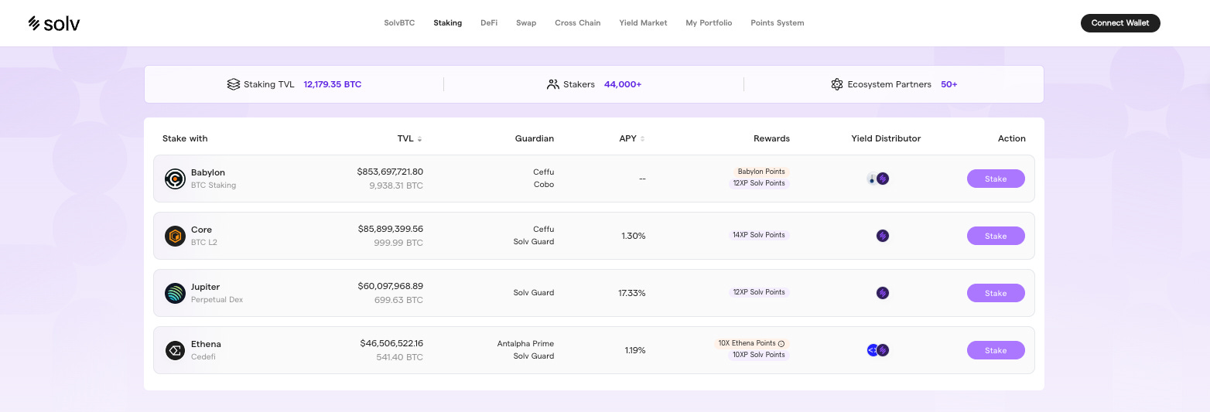Open the Yield Market nav item
Screen dimensions: 1210x412
click(x=643, y=23)
